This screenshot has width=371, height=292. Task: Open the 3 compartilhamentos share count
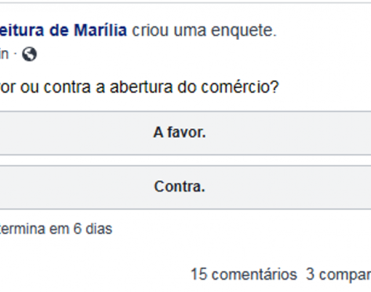click(x=339, y=274)
